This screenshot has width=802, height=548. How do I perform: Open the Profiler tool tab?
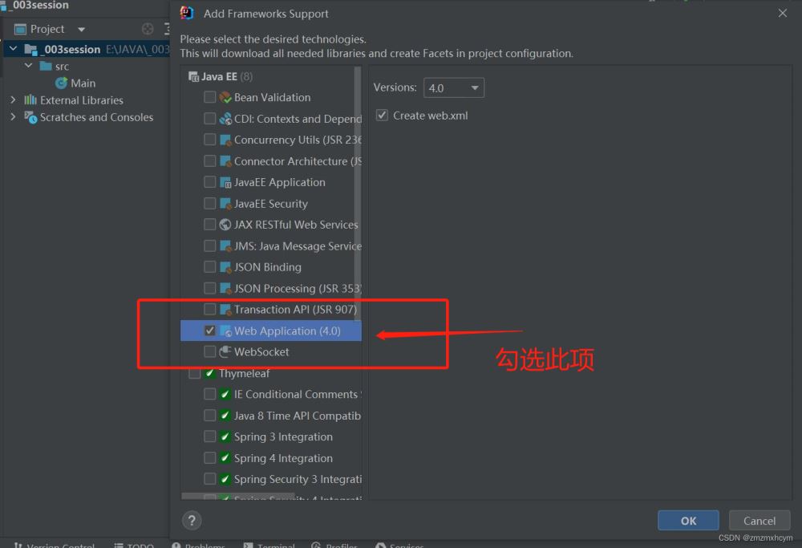tap(334, 546)
